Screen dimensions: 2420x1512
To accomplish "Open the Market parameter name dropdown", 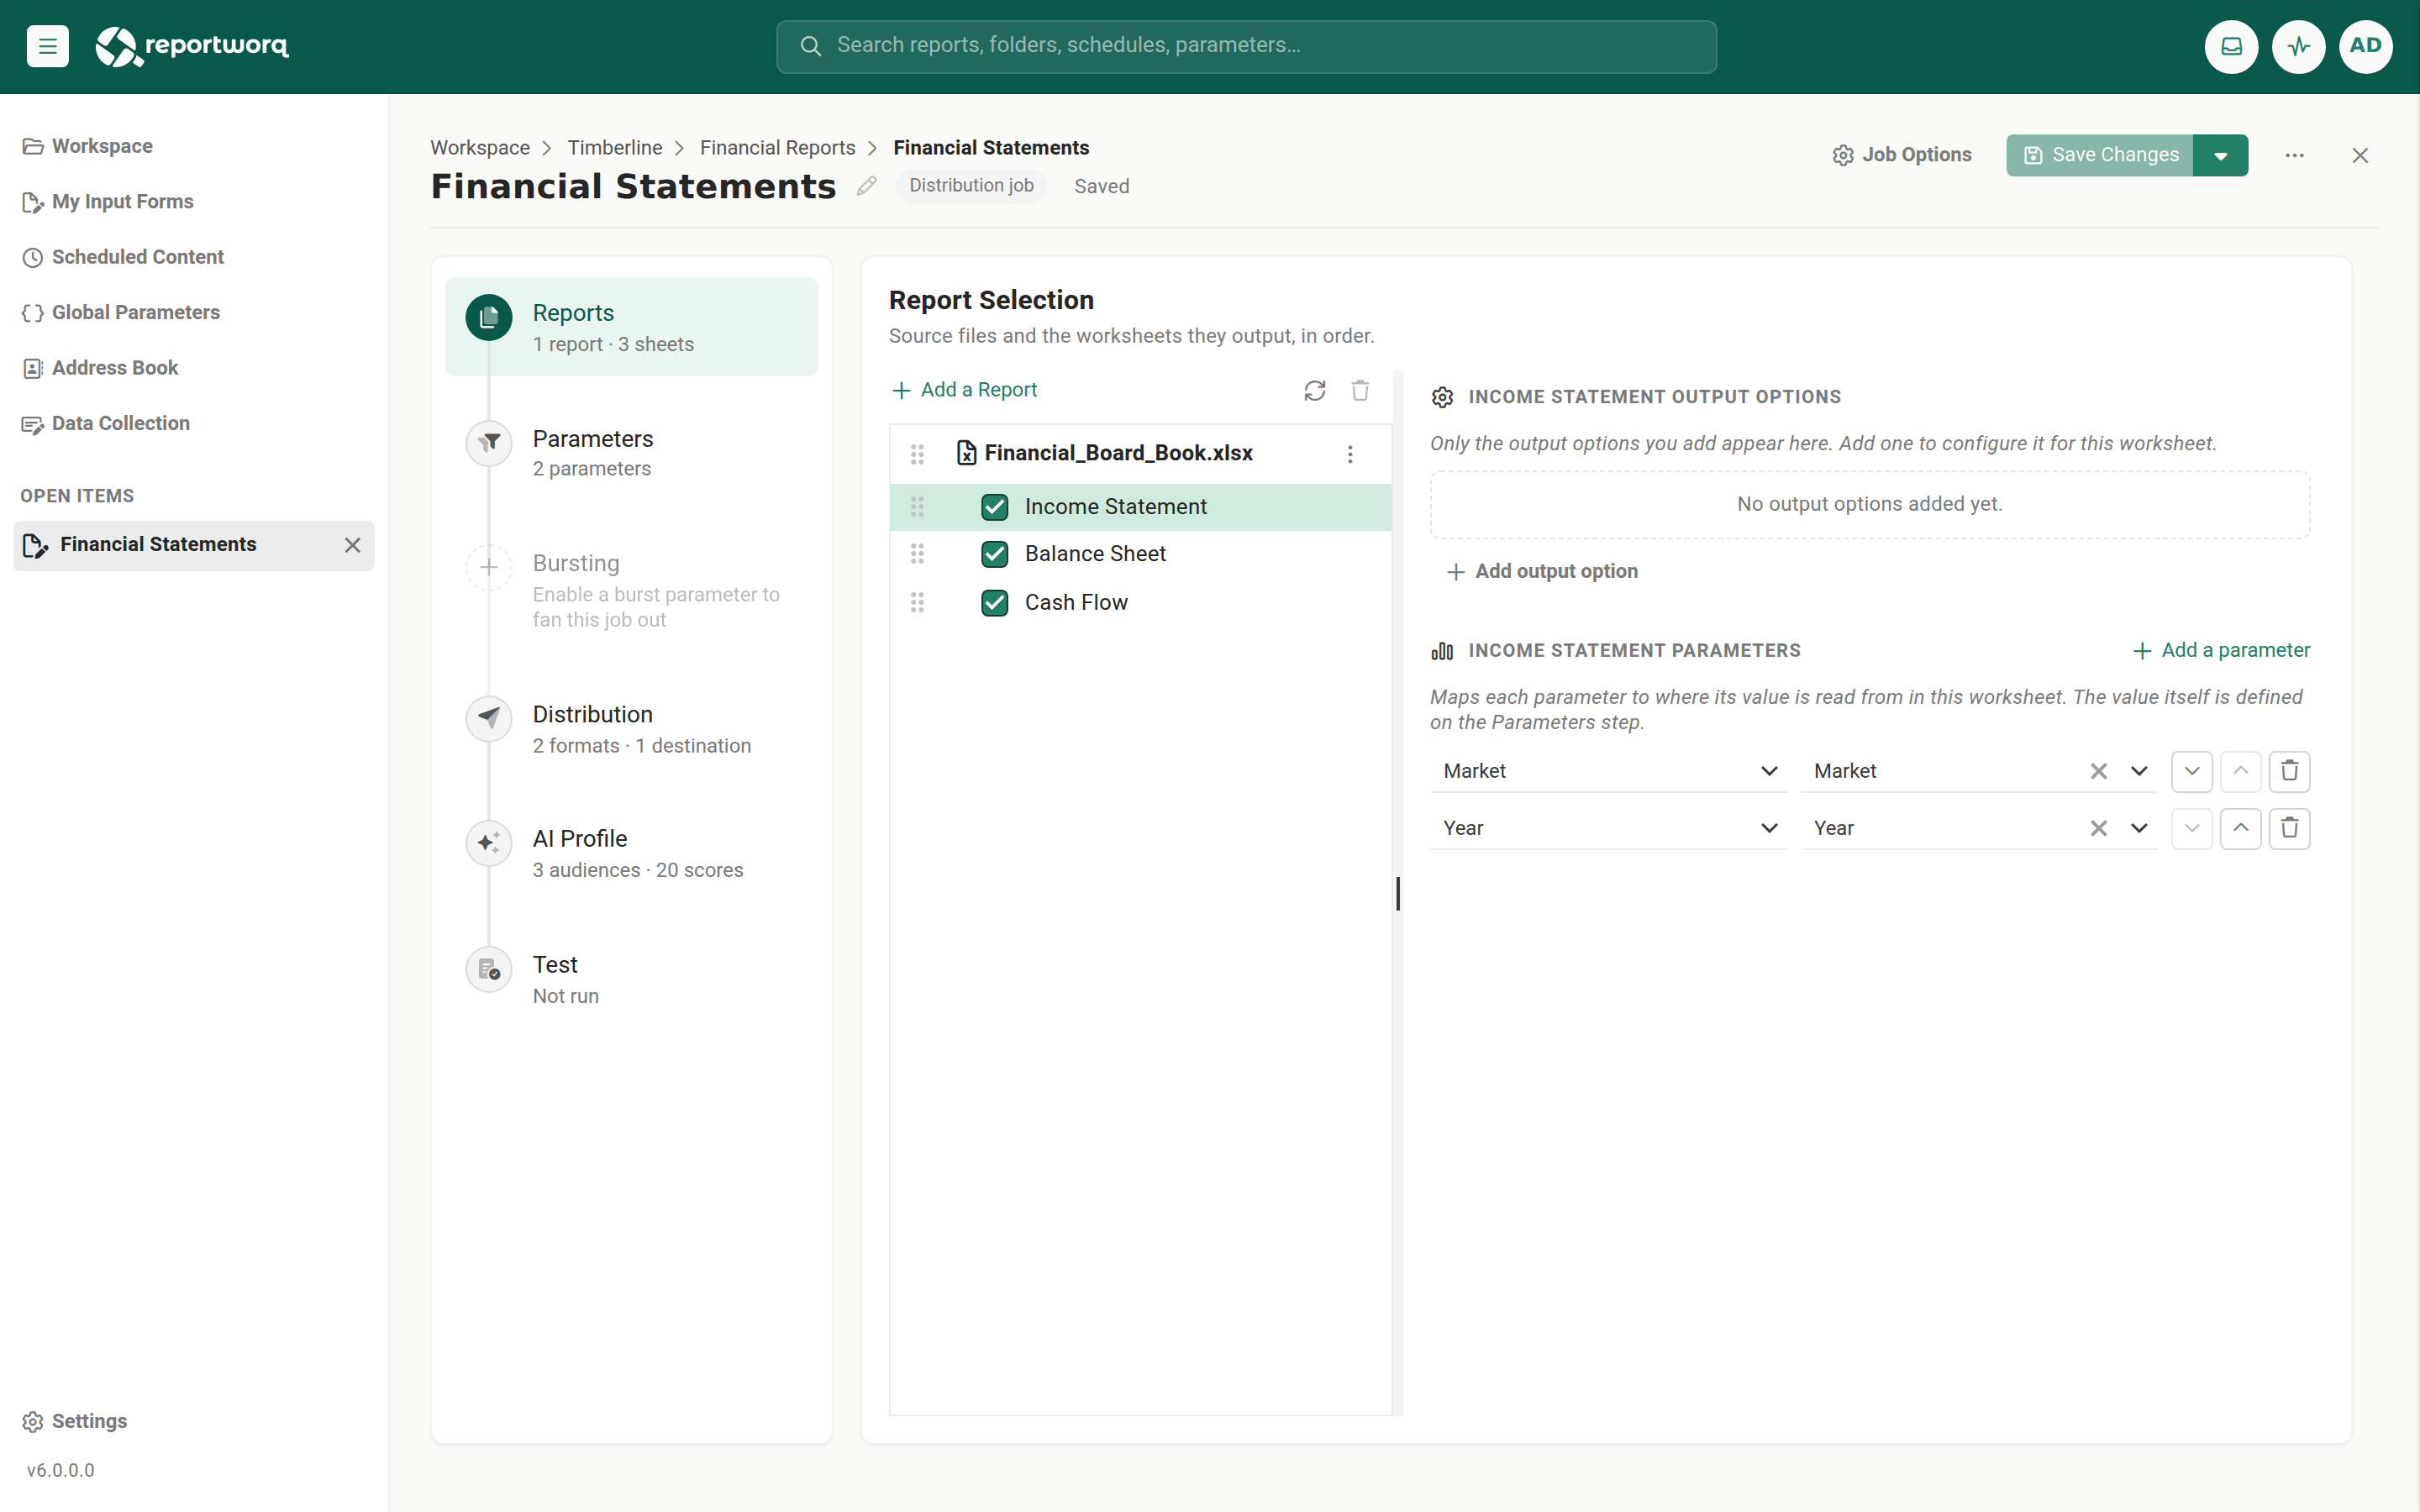I will tap(1608, 771).
